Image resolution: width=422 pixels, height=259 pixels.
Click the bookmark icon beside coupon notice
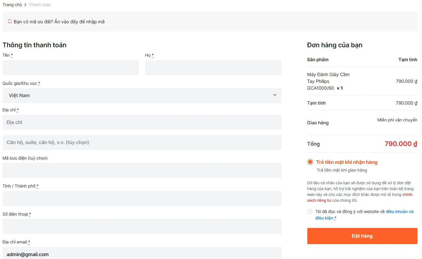click(10, 22)
